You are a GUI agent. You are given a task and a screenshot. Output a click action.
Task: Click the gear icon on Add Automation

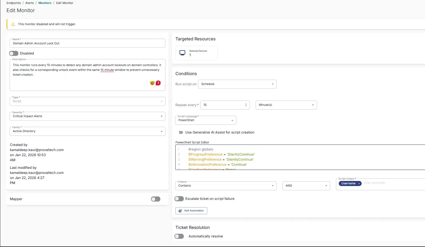coord(180,211)
